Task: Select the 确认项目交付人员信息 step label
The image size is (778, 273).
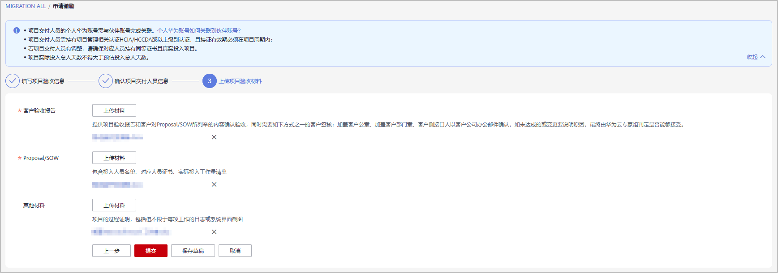Action: coord(142,81)
